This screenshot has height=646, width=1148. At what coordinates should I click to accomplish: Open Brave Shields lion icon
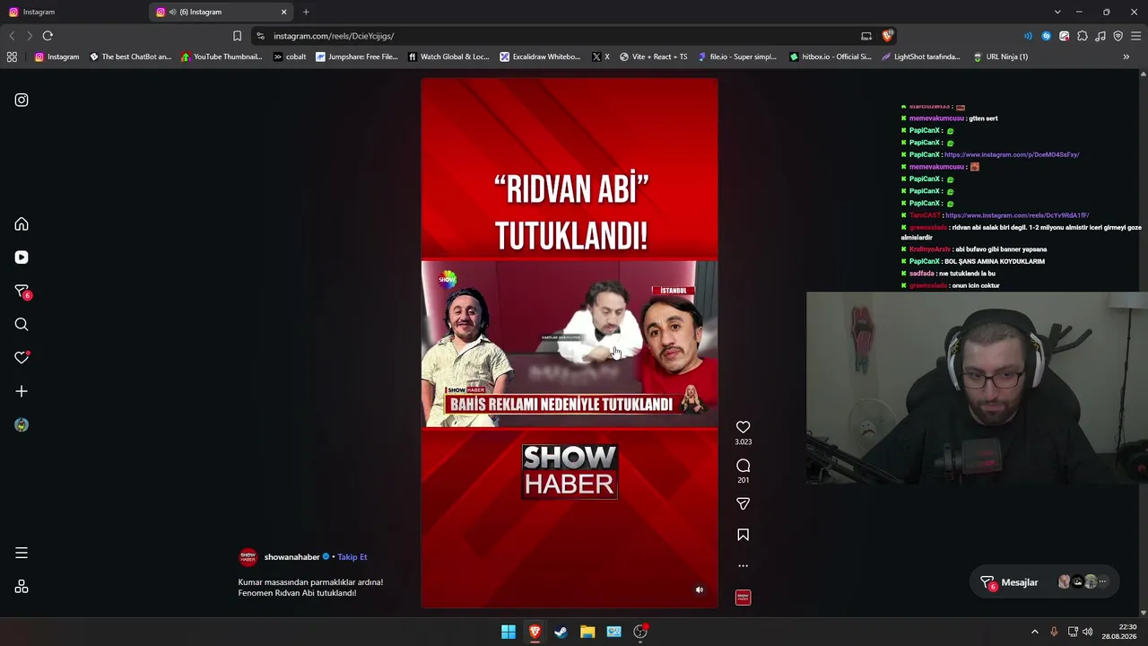(x=888, y=36)
